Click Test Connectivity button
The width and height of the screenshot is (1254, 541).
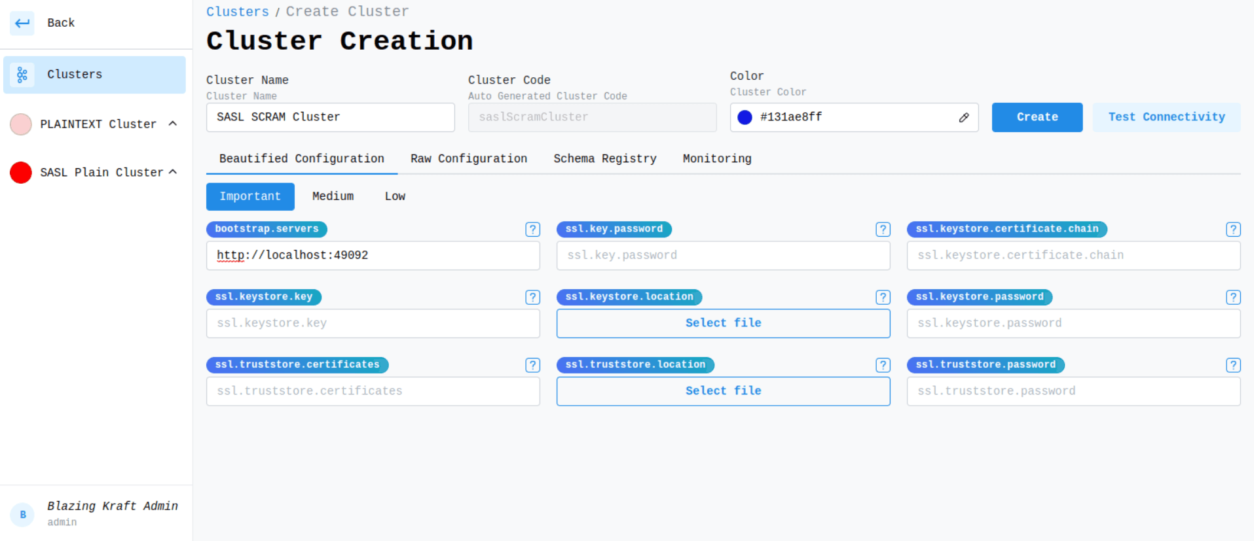1166,118
